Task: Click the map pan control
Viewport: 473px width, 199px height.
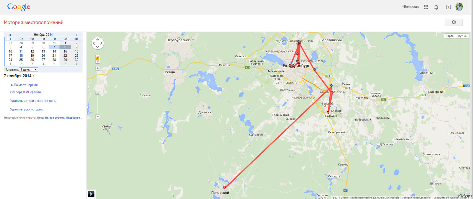Action: [x=98, y=43]
